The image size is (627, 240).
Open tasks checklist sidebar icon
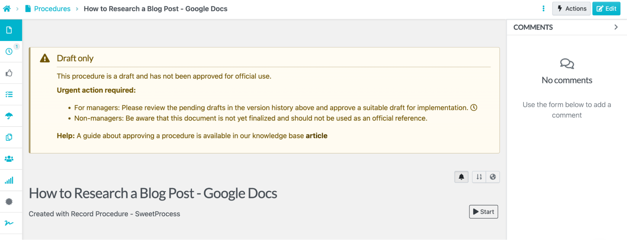coord(9,94)
